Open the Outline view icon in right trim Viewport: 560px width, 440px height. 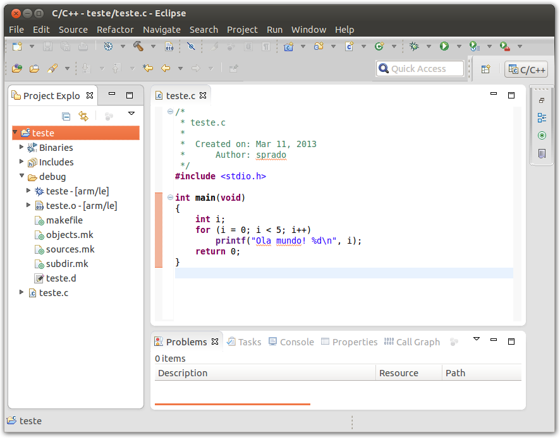(542, 117)
